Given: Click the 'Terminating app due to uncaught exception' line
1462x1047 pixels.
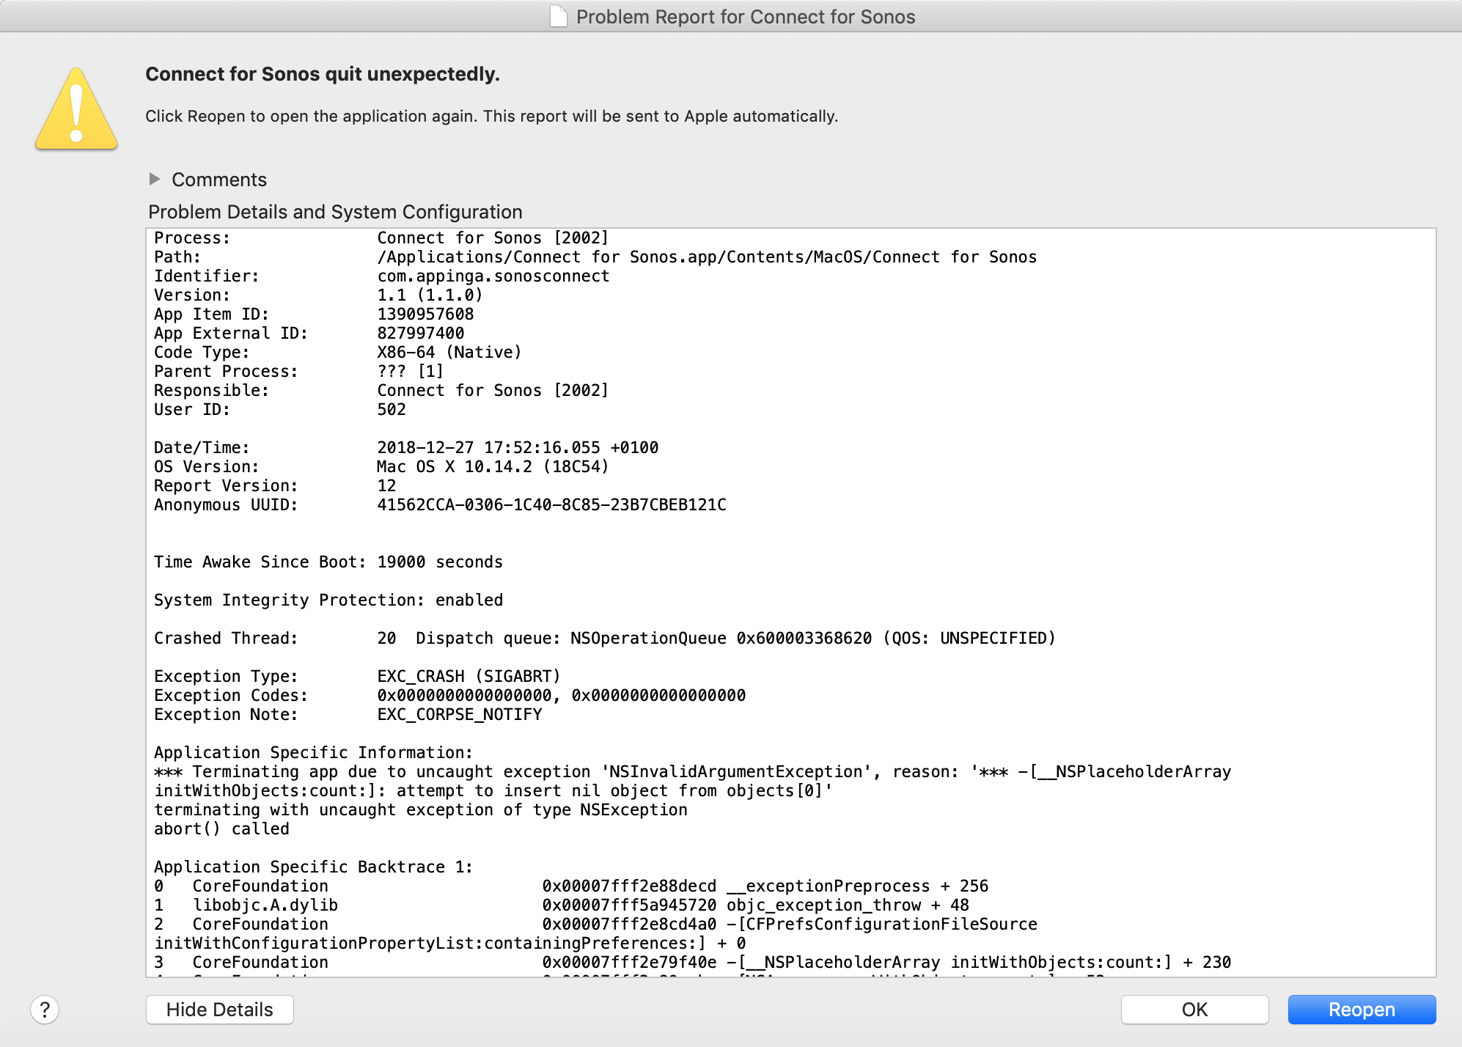Looking at the screenshot, I should pos(693,771).
